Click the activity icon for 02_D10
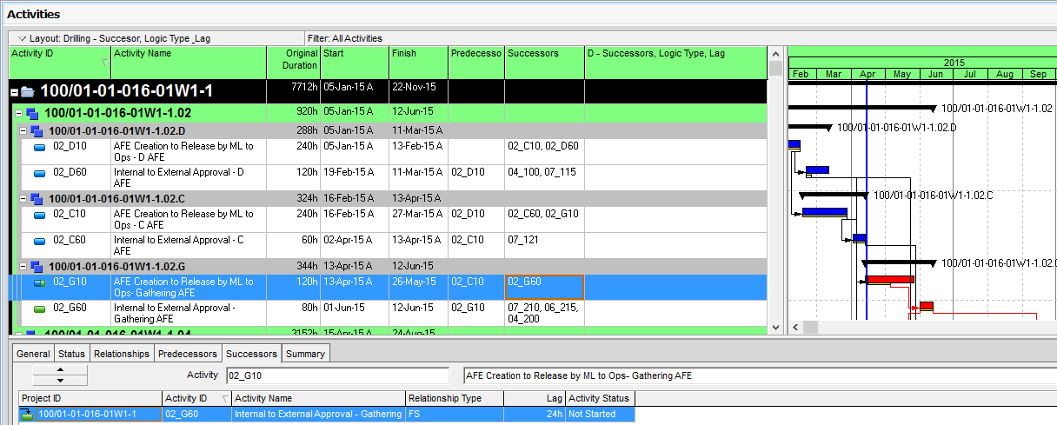Screen dimensions: 1057x425 (x=39, y=147)
